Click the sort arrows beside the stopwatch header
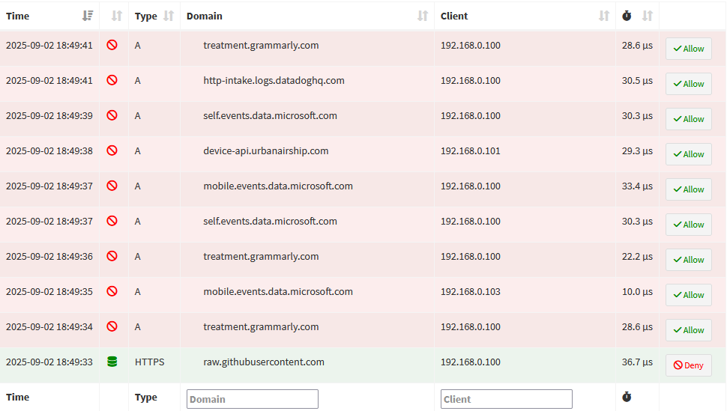 point(648,16)
